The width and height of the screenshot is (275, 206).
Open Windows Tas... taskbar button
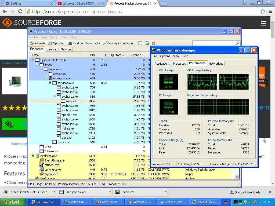click(x=44, y=202)
